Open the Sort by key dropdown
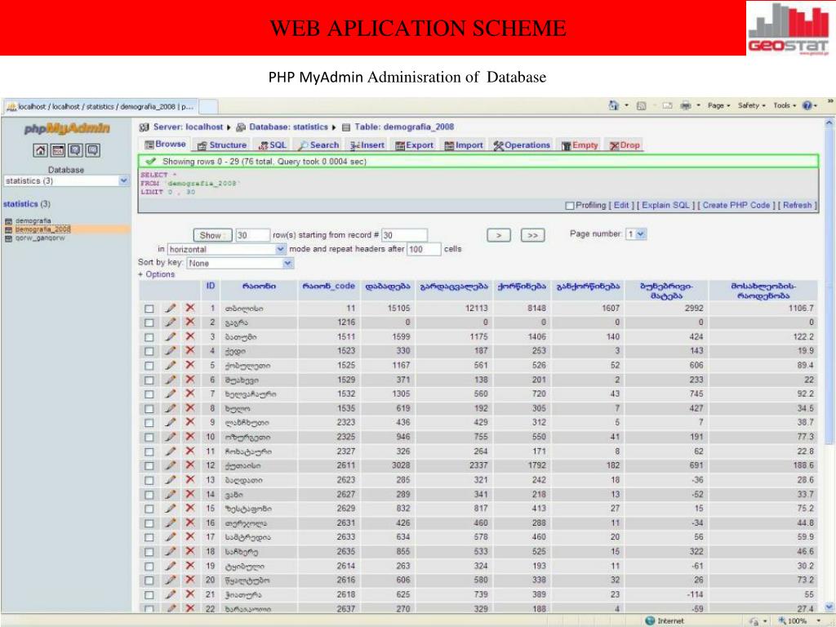Screen dimensions: 836x627 coord(240,263)
